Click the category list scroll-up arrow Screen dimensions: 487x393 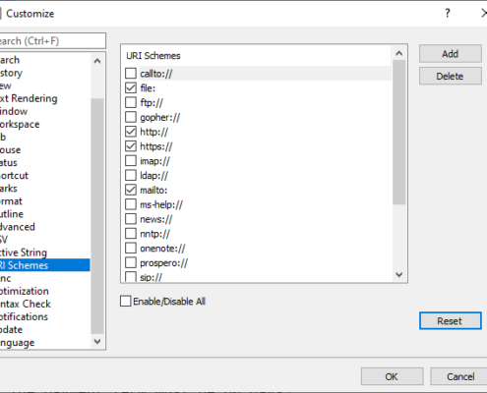pyautogui.click(x=97, y=61)
